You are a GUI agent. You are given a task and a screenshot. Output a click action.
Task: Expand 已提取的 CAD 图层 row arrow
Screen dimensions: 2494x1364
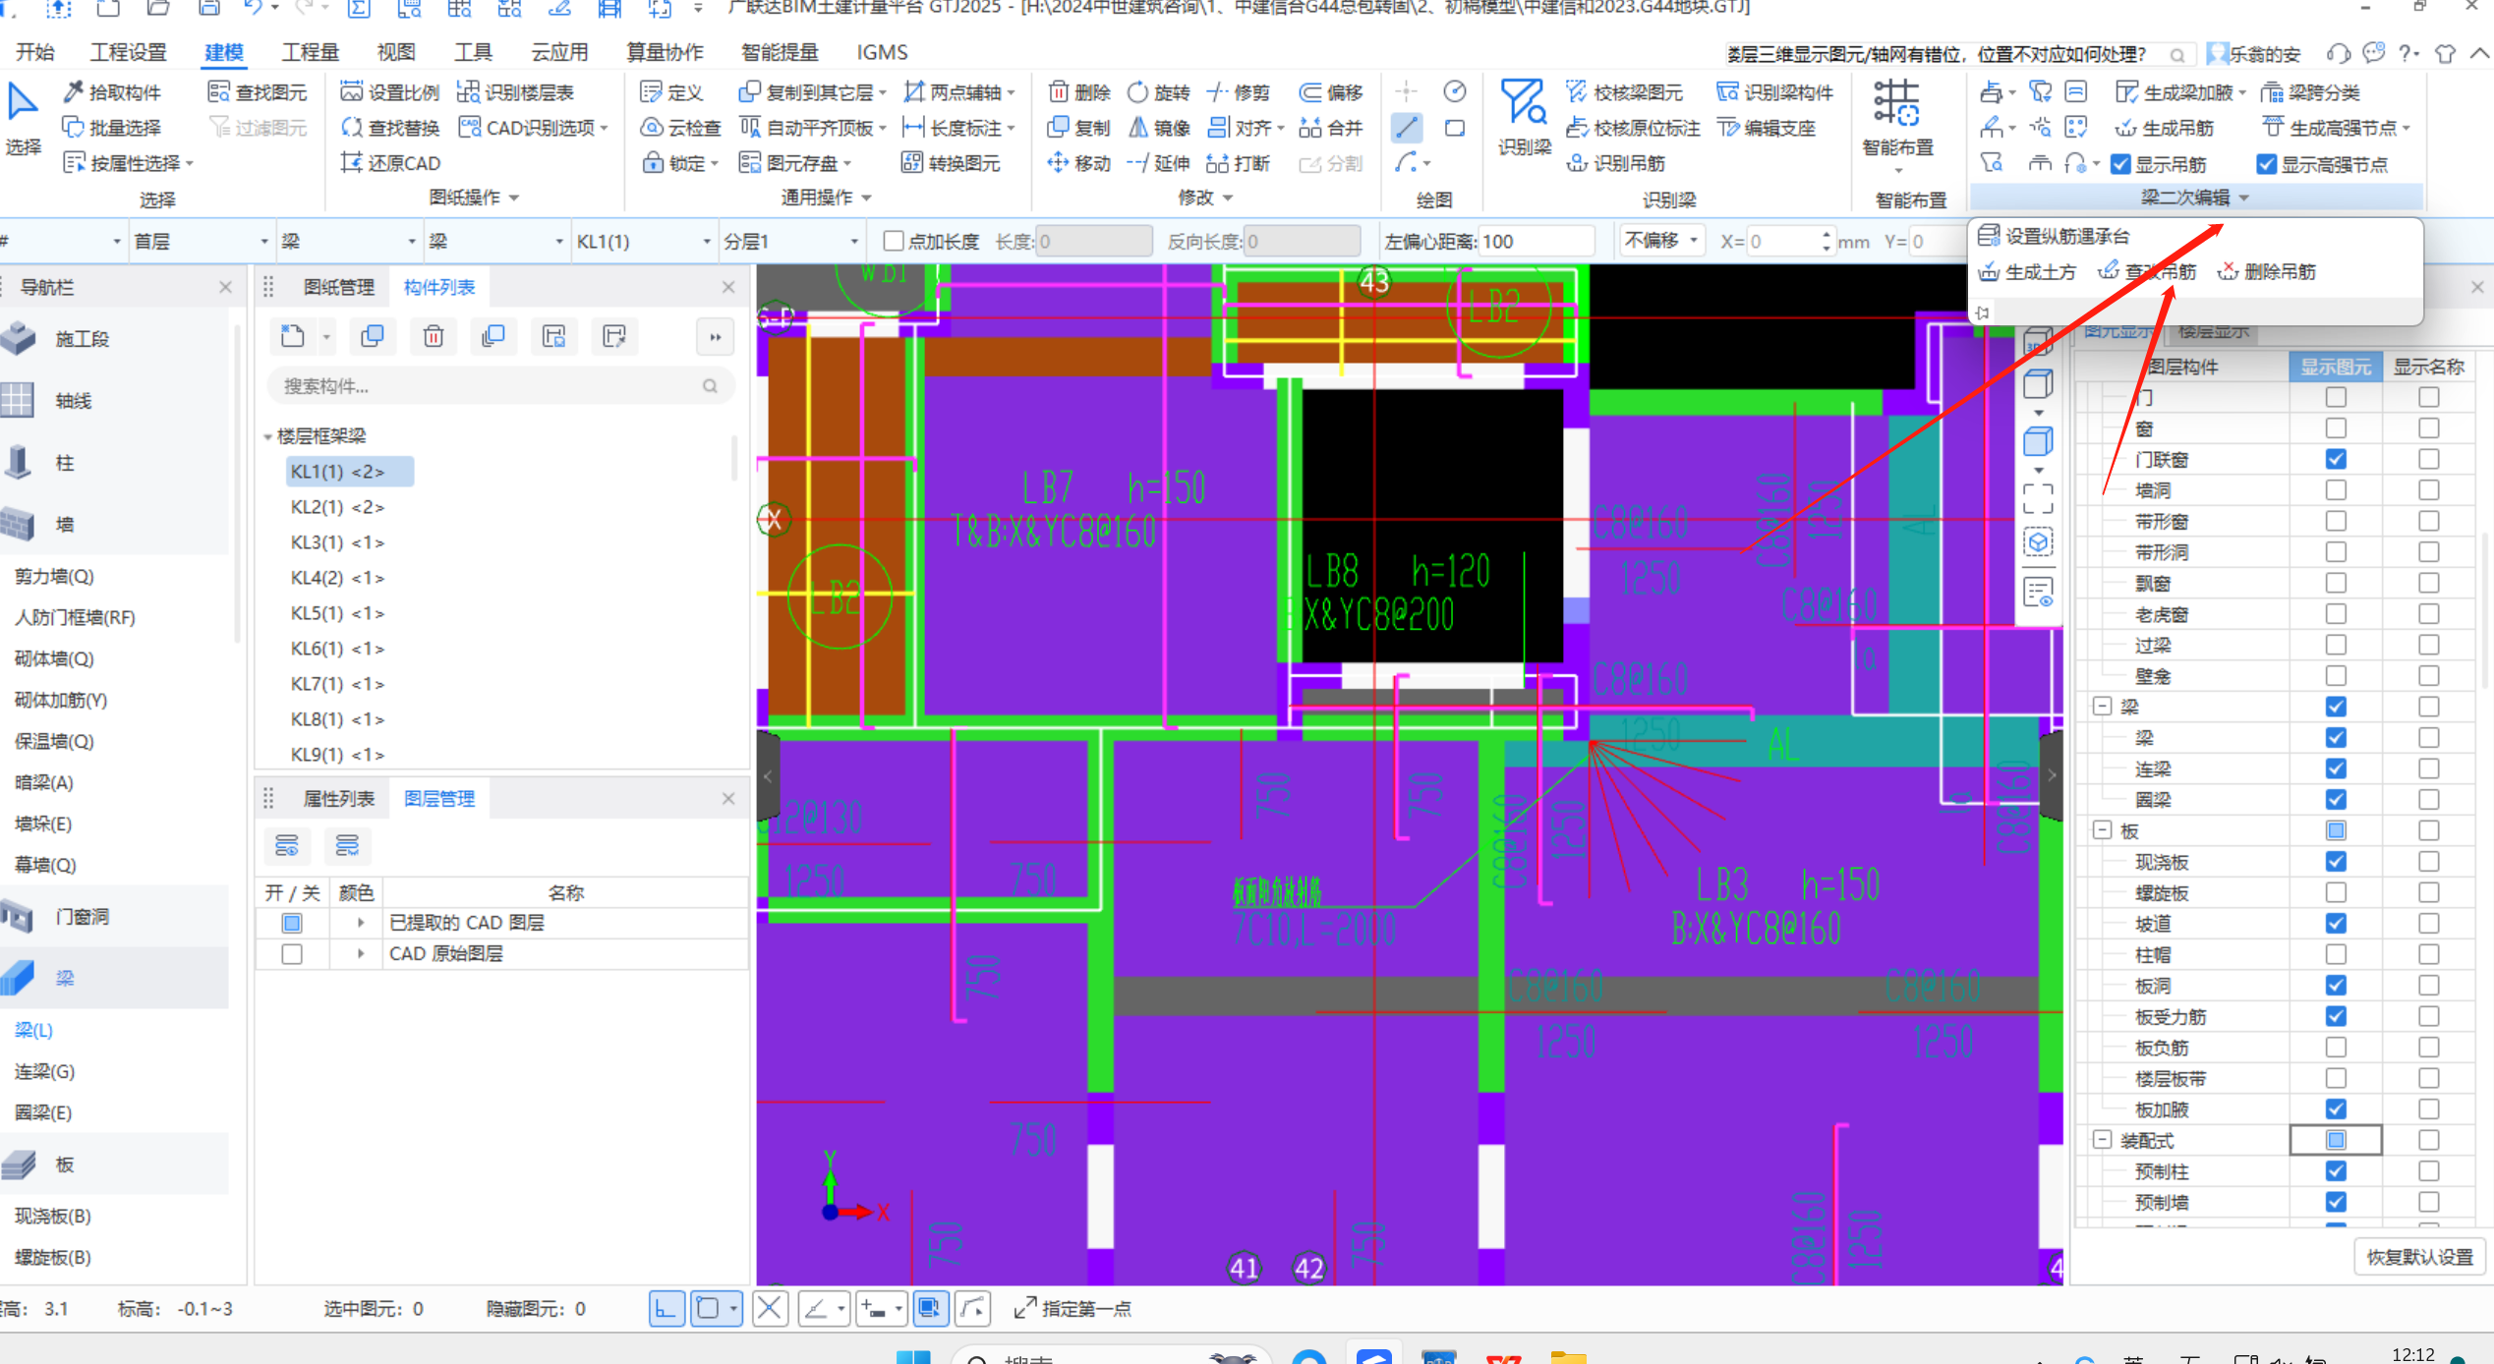coord(360,922)
